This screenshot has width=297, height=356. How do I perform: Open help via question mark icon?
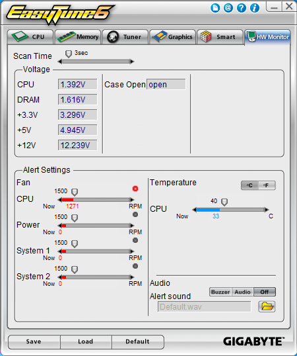(242, 8)
